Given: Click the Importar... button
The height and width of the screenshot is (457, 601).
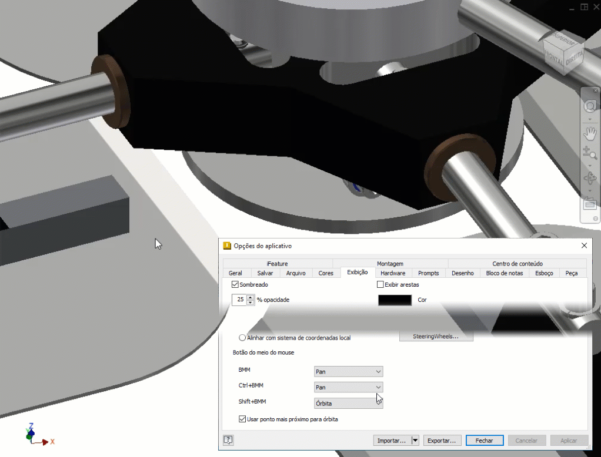Looking at the screenshot, I should coord(392,441).
